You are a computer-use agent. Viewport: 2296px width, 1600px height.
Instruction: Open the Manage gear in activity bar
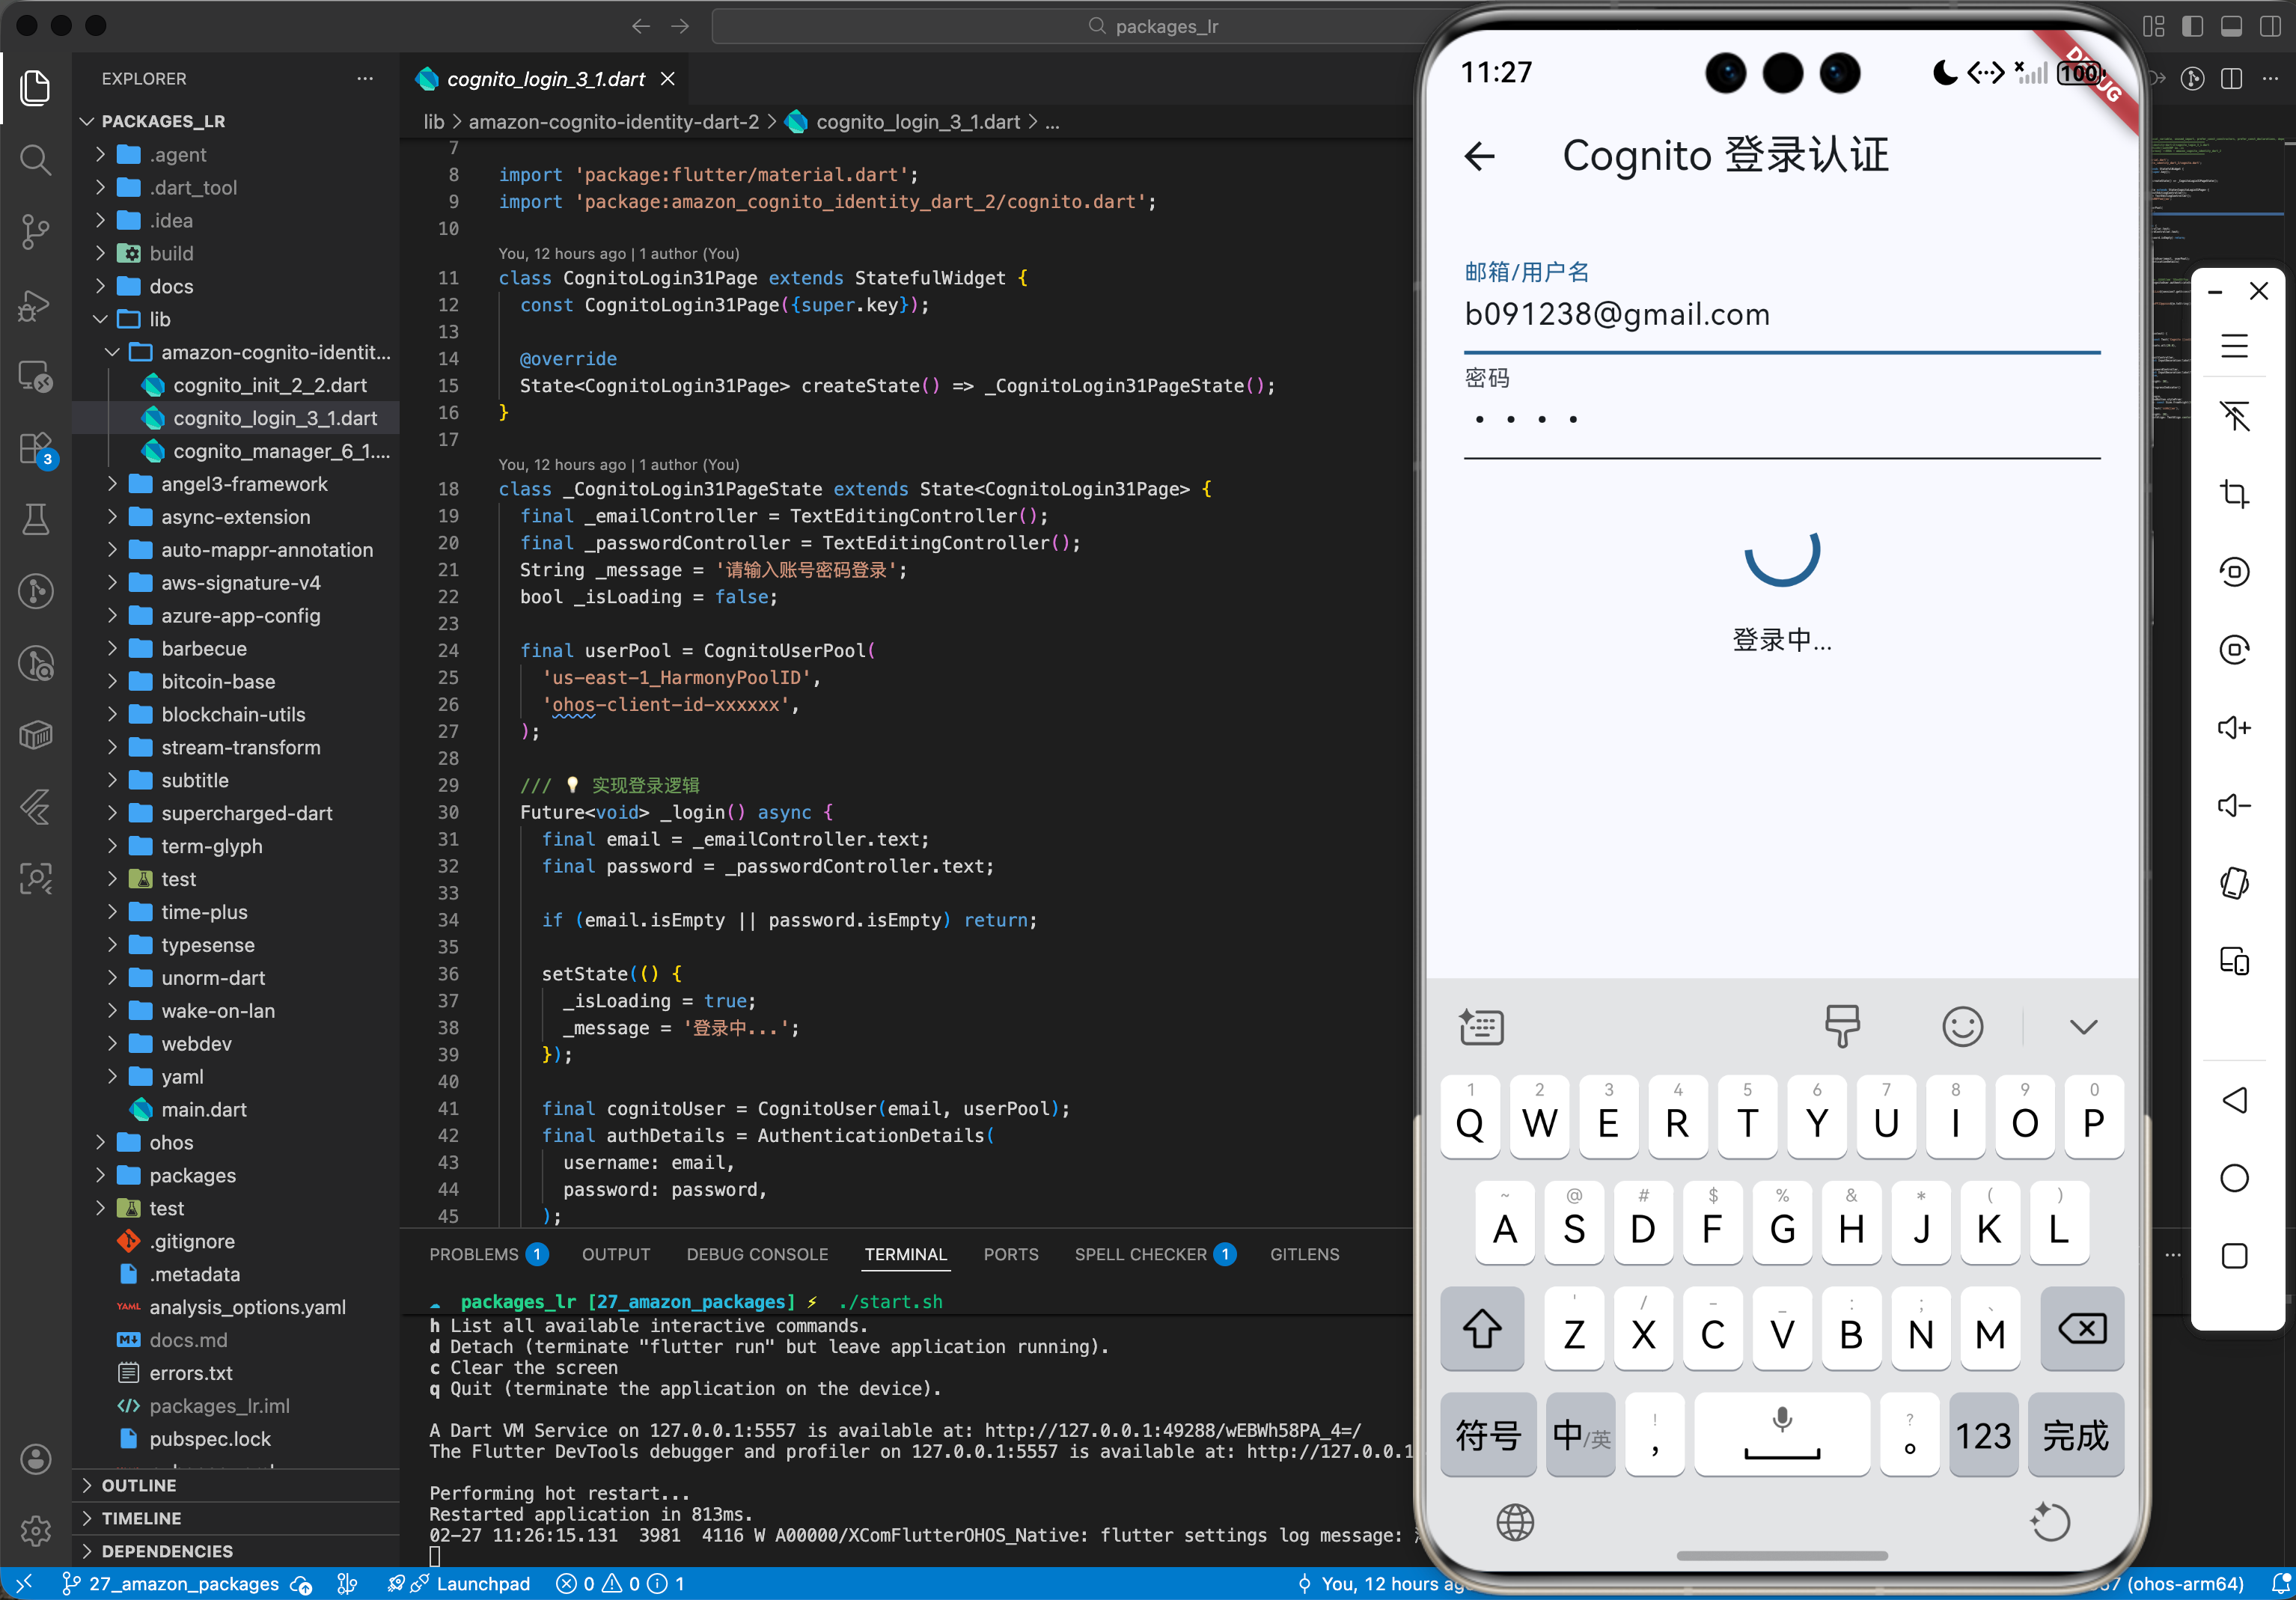pyautogui.click(x=36, y=1530)
